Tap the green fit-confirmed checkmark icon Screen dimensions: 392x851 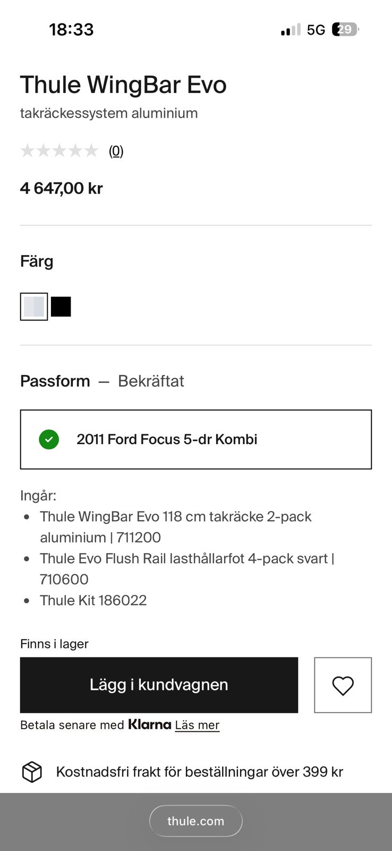[49, 439]
